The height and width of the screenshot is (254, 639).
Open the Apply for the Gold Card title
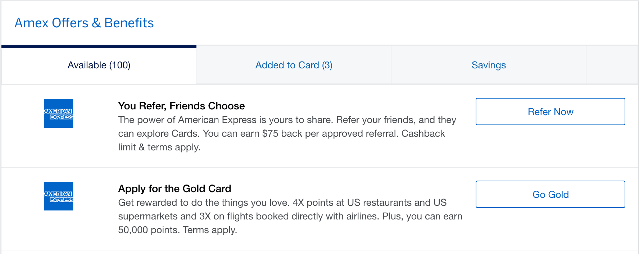[175, 189]
